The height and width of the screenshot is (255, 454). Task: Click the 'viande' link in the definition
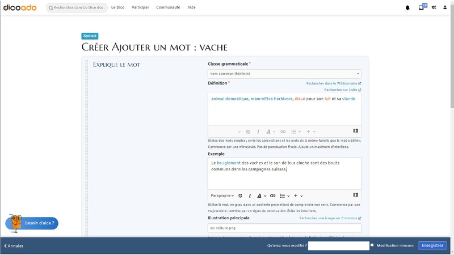(x=348, y=99)
